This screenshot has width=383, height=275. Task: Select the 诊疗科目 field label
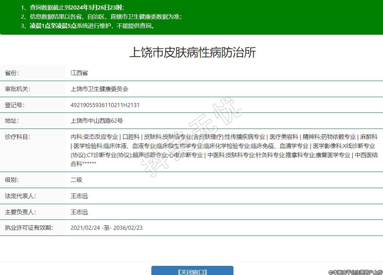(x=18, y=137)
